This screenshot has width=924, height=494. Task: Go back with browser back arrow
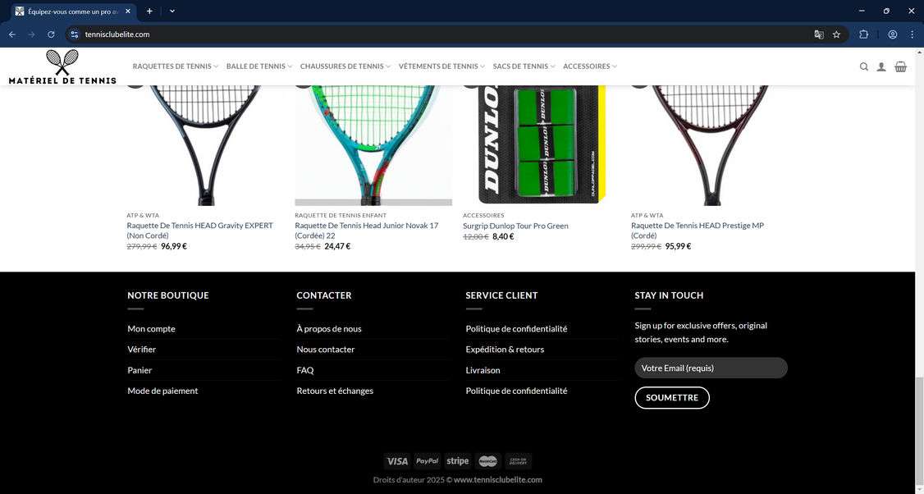[11, 34]
